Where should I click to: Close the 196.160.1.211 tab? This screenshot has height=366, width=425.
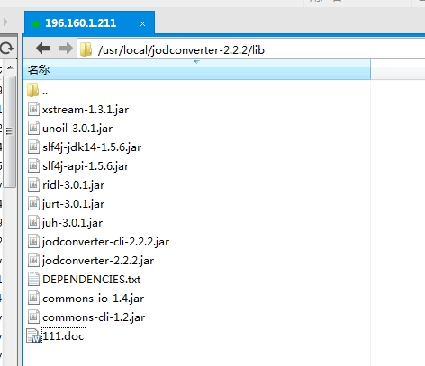tap(142, 24)
